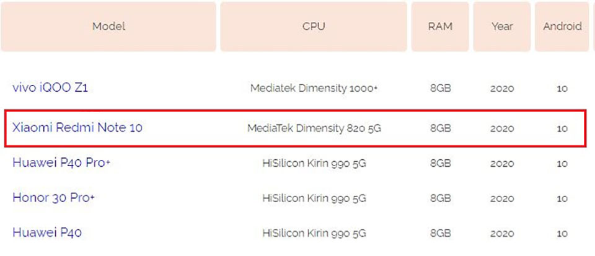
Task: Click the 8GB RAM value for Redmi Note 10
Action: click(x=441, y=128)
